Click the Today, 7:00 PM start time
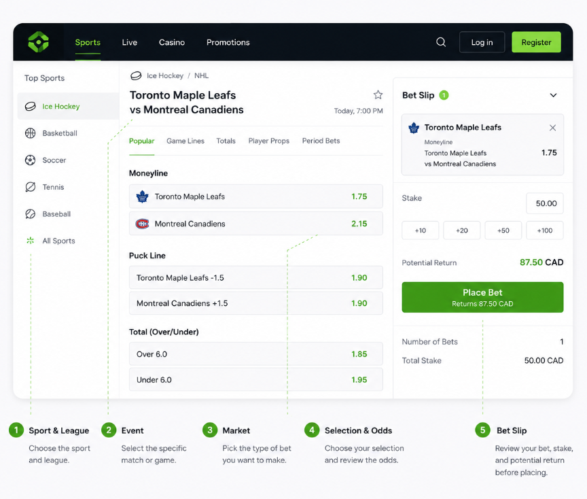This screenshot has width=587, height=499. [x=358, y=111]
